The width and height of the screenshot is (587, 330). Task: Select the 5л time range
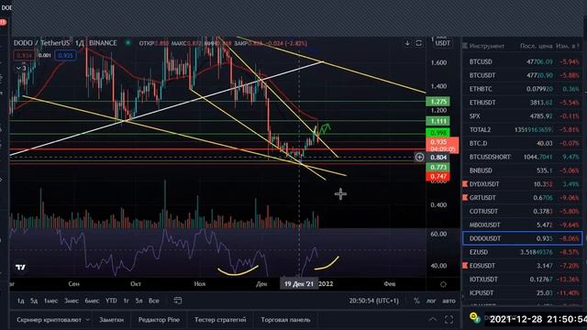point(138,301)
